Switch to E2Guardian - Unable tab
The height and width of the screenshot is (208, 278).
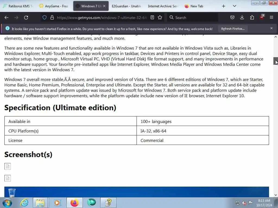126,6
